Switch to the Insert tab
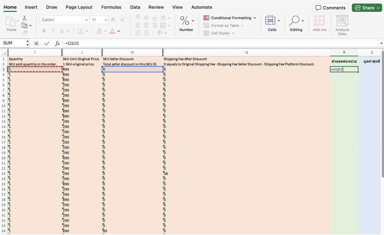 tap(31, 7)
